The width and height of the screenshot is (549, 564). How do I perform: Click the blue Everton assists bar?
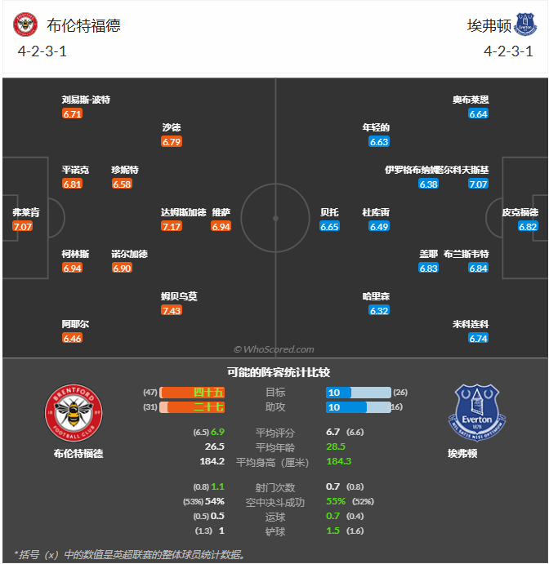pos(356,406)
